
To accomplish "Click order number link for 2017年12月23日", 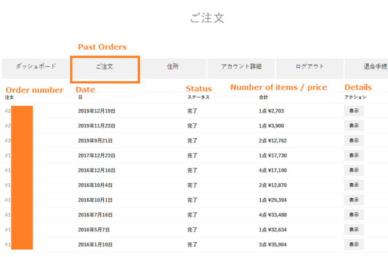I will [x=7, y=155].
